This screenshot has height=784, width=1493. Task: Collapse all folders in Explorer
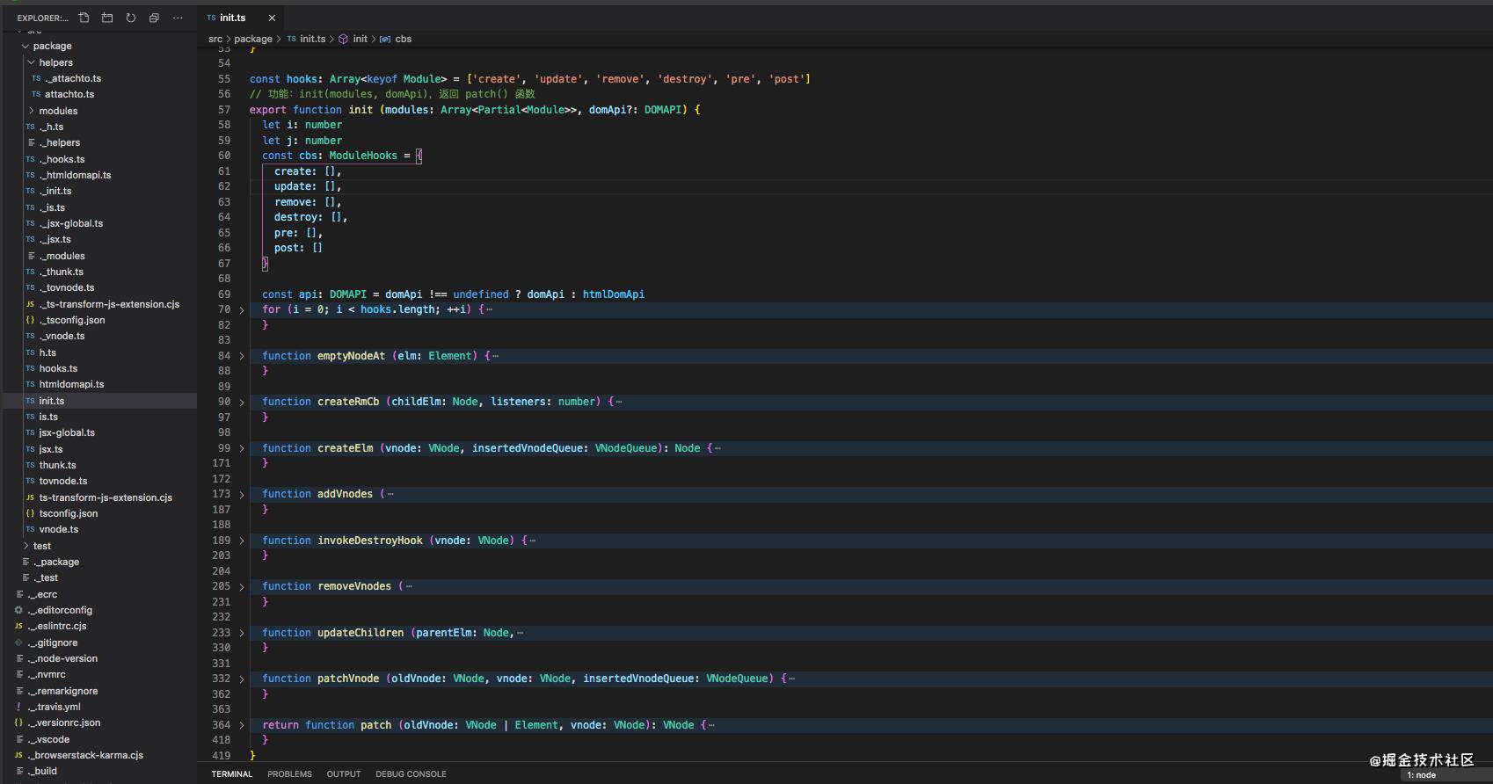click(154, 18)
